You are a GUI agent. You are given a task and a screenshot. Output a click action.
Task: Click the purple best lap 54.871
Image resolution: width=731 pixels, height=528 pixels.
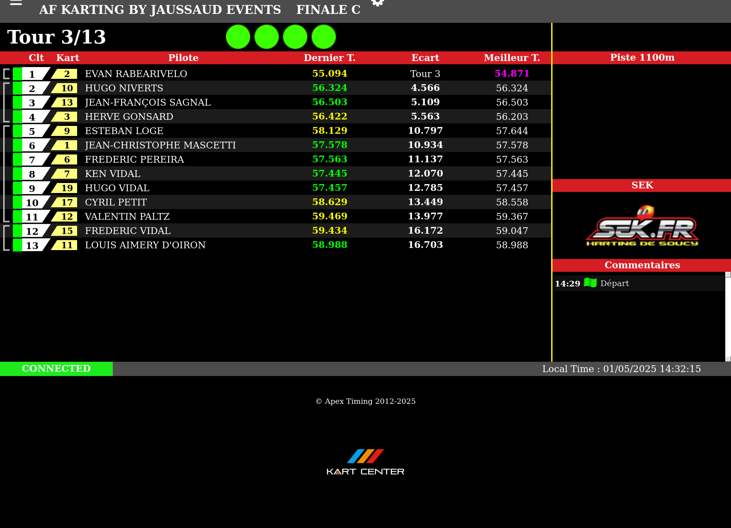point(511,74)
